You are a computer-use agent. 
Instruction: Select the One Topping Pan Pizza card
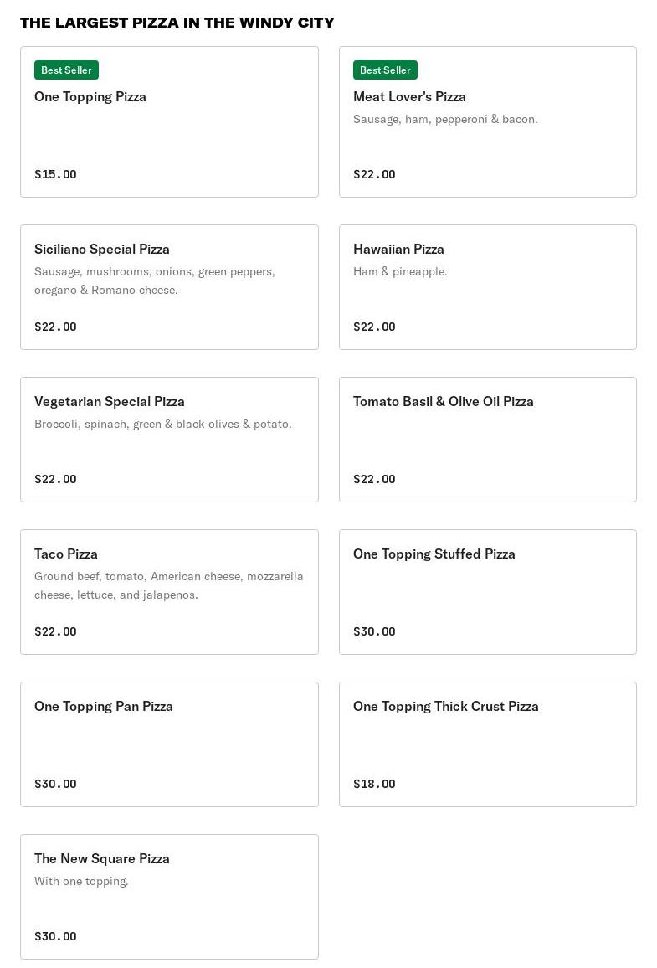pyautogui.click(x=169, y=744)
